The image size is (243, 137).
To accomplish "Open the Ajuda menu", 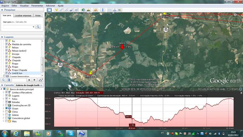I will tap(60, 5).
